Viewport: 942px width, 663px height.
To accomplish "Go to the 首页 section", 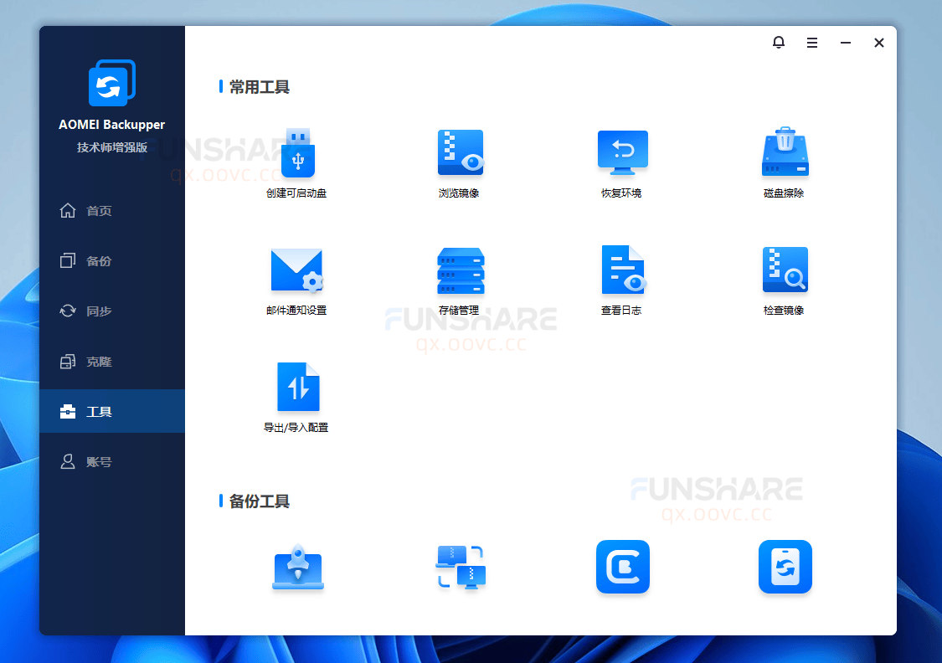I will [x=98, y=210].
